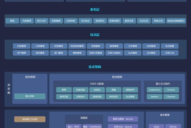Image resolution: width=191 pixels, height=128 pixels.
Task: Click the 表单页面 block
Action: 64,97
